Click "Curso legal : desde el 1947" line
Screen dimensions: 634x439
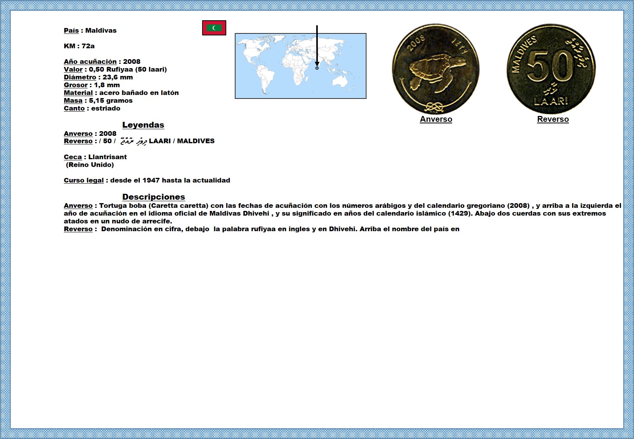point(147,180)
